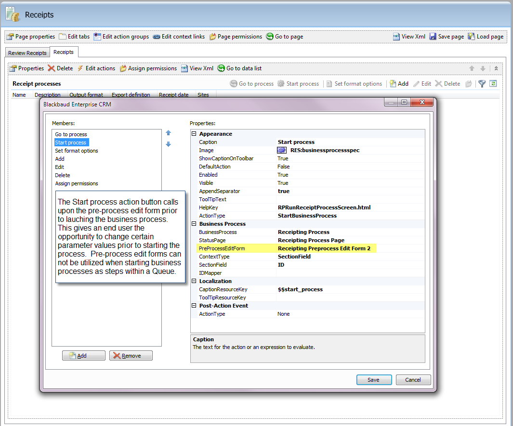The image size is (513, 426).
Task: Open Edit actions for the section
Action: pyautogui.click(x=96, y=68)
